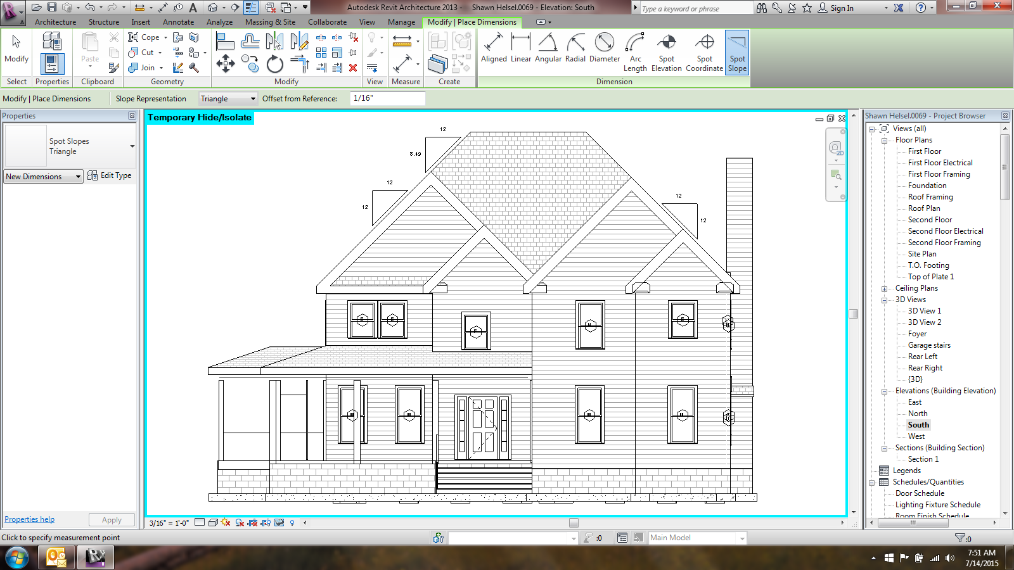Click the horizontal scrollbar thumb in drawing view
The image size is (1014, 570).
[x=574, y=522]
